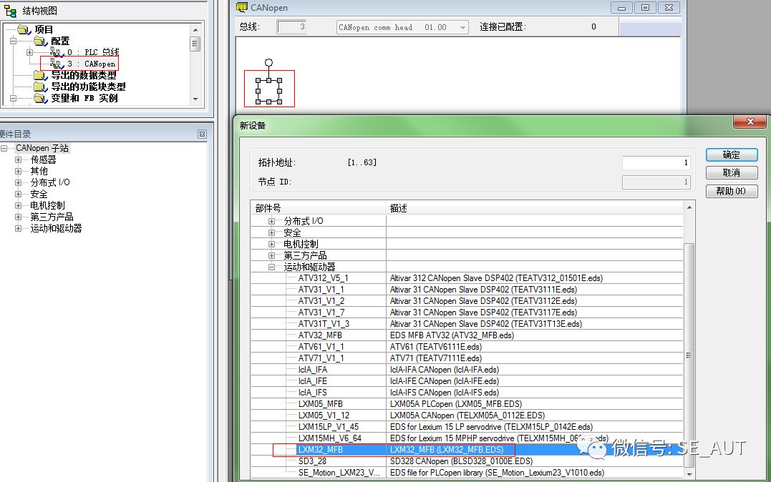Image resolution: width=771 pixels, height=482 pixels.
Task: Click structure view scroll-up arrow
Action: tap(195, 29)
